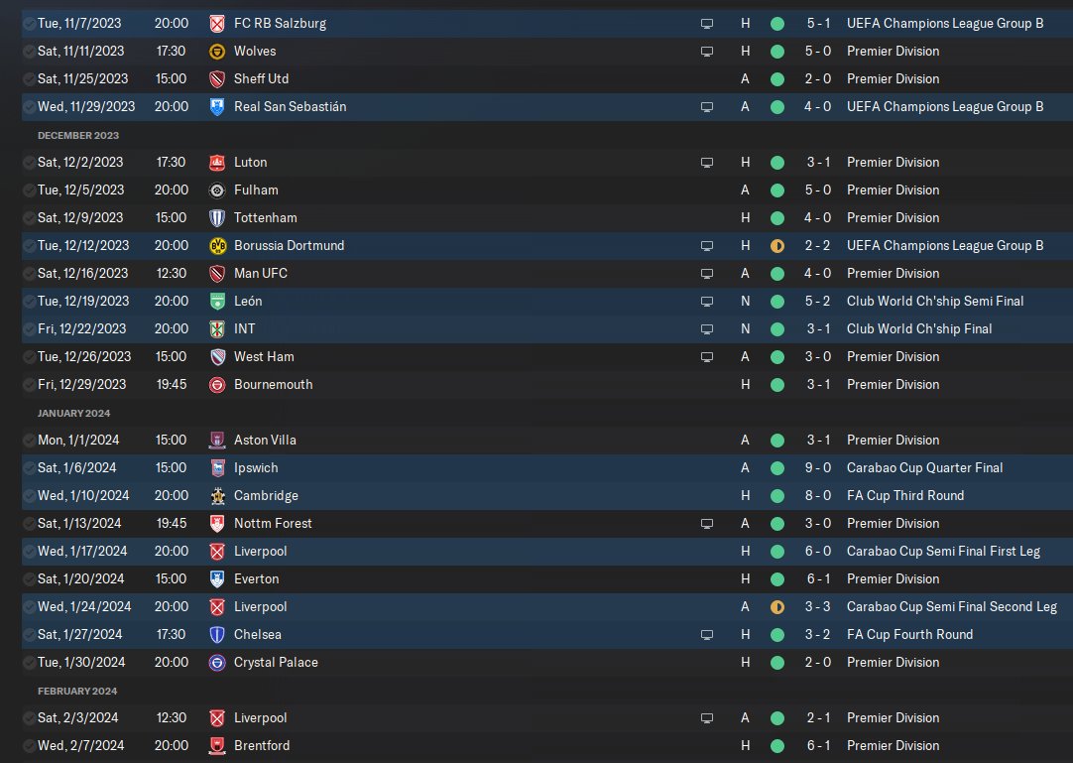Click the green win indicator for Ipswich match

pos(777,468)
